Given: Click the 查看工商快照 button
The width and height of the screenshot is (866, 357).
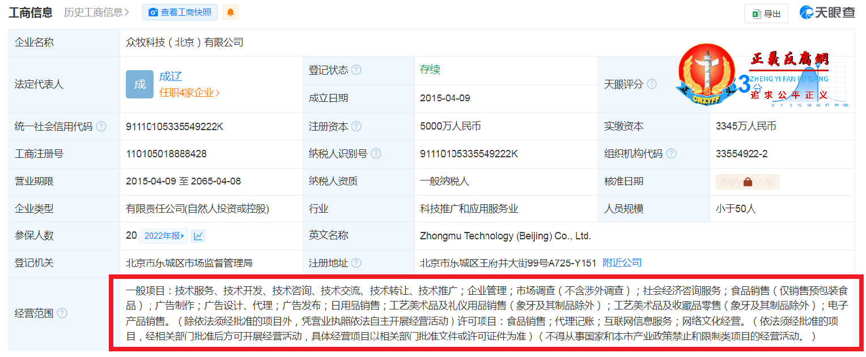Looking at the screenshot, I should click(180, 12).
